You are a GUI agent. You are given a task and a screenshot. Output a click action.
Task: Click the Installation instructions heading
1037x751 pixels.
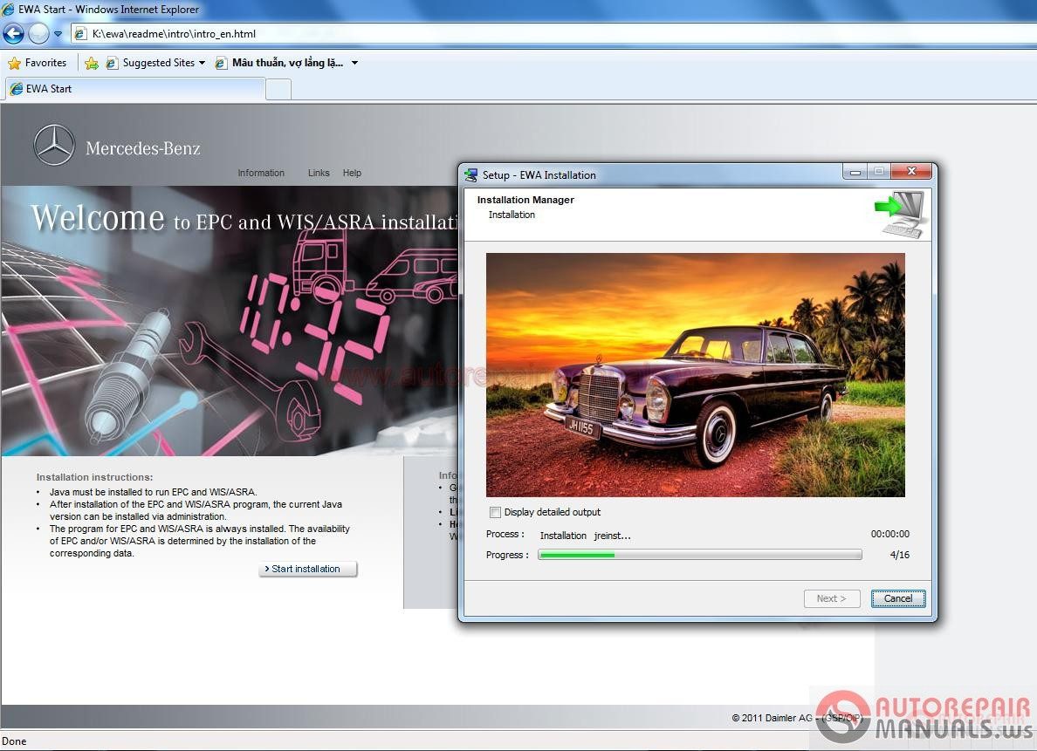click(94, 476)
